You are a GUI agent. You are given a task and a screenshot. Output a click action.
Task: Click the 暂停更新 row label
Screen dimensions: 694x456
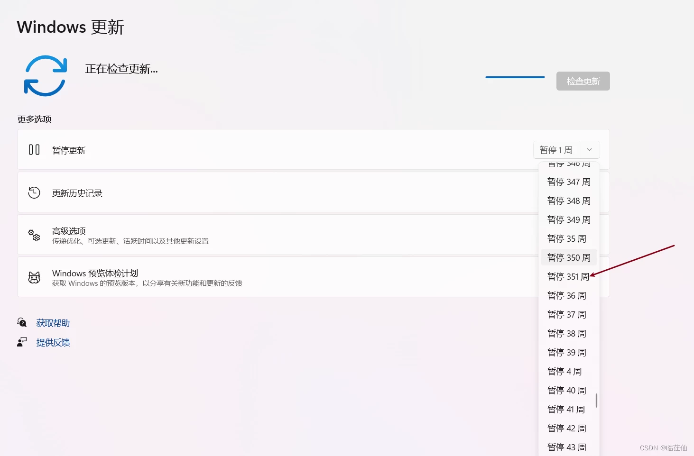(x=69, y=150)
